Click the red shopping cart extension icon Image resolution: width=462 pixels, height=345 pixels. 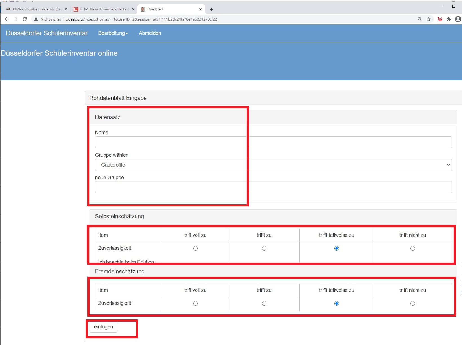[x=440, y=19]
